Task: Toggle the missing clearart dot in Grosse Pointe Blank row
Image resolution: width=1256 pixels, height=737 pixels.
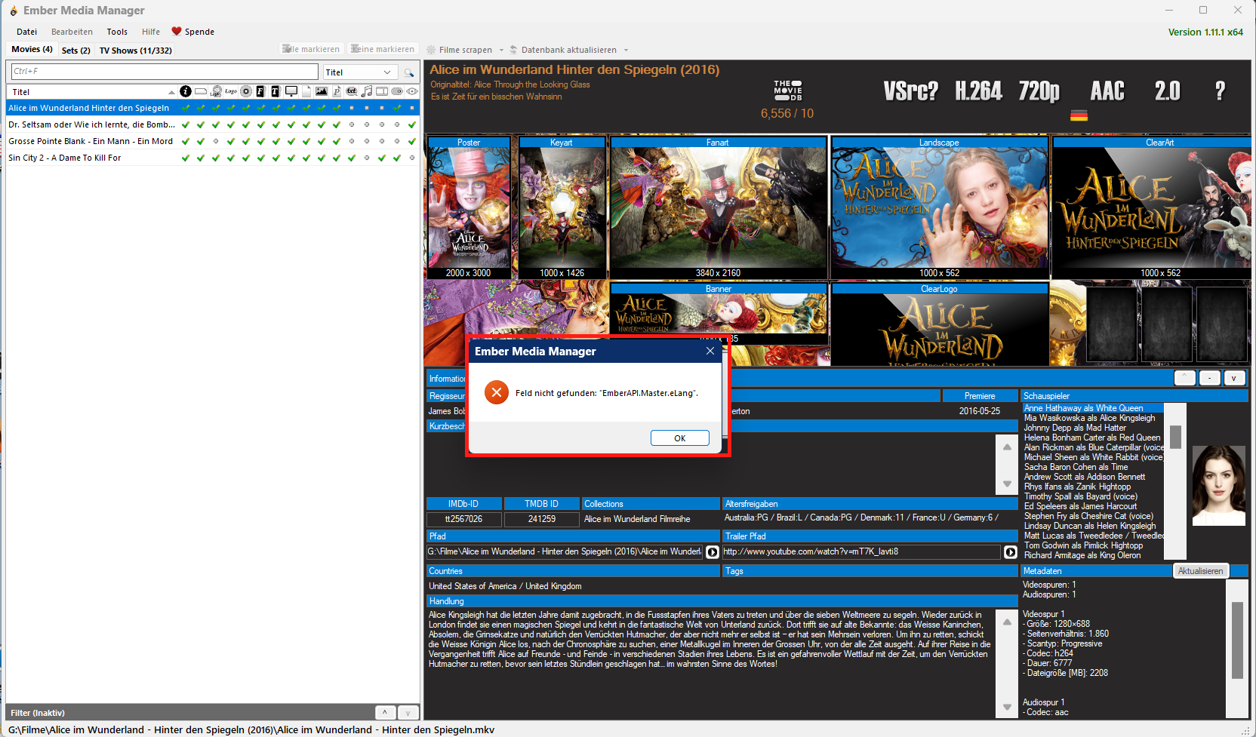Action: 216,141
